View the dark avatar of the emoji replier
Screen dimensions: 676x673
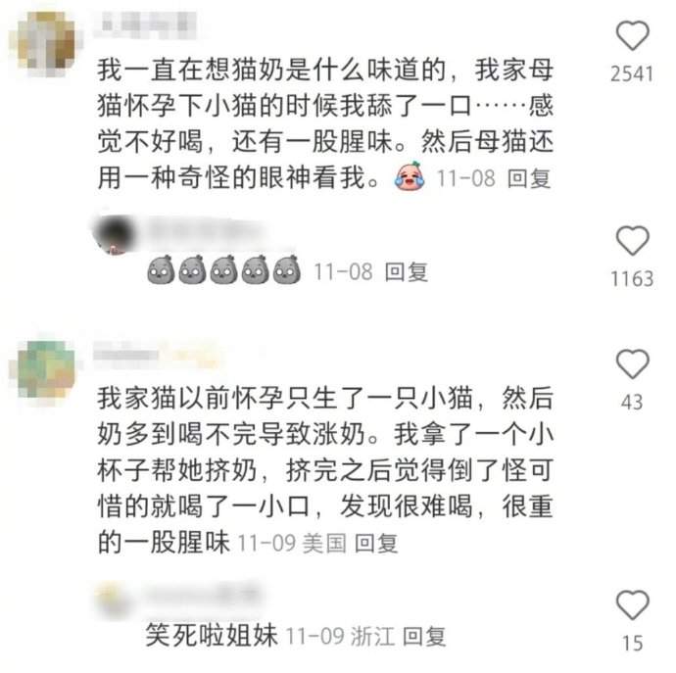click(114, 234)
